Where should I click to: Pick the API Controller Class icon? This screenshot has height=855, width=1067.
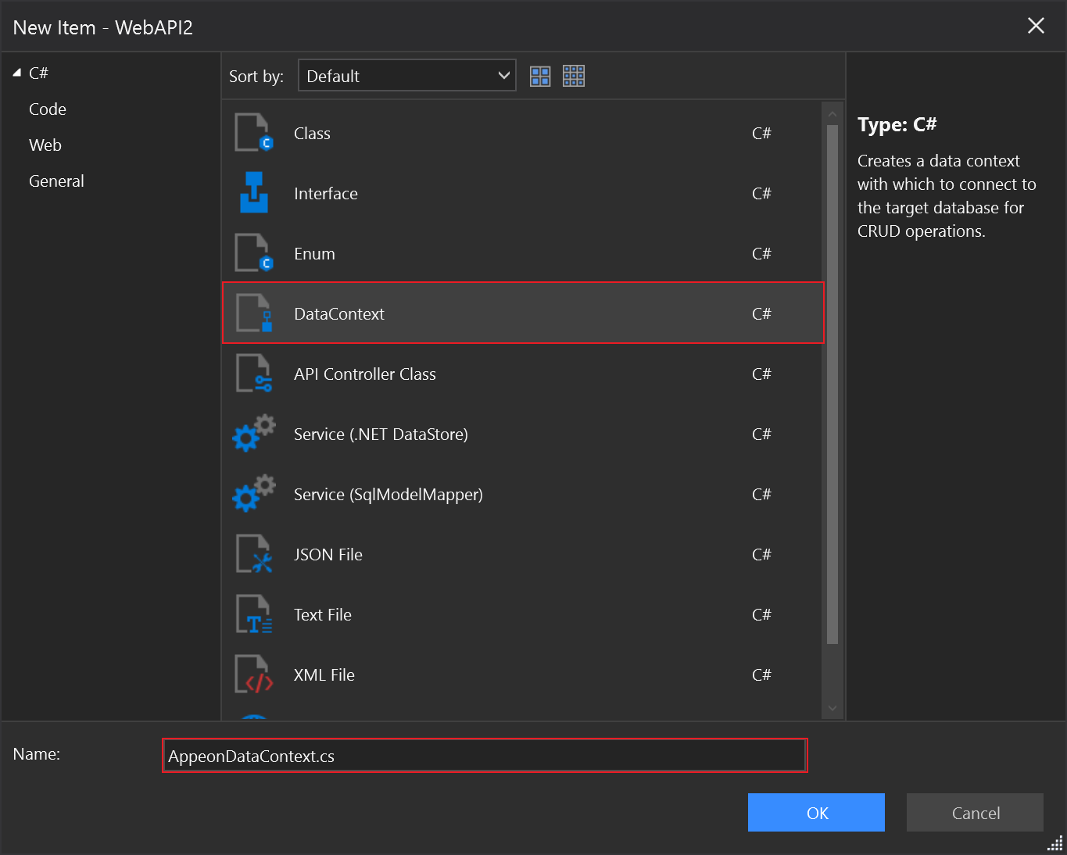coord(254,374)
